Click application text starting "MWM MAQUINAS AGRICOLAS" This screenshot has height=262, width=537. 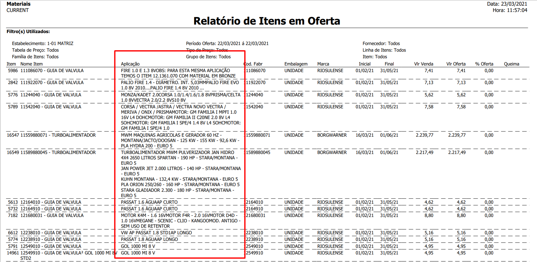[x=180, y=140]
